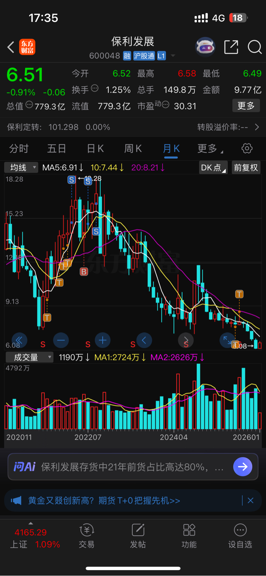
Task: Zoom out chart with the minus circle
Action: pos(61,340)
